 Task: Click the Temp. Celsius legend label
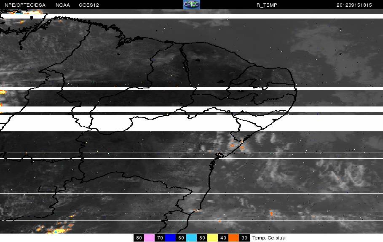coord(268,238)
